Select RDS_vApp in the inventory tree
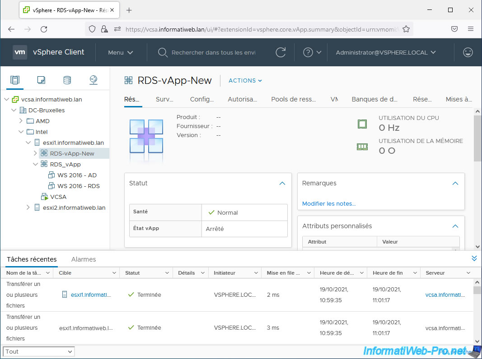Screen dimensions: 482x359 tap(65, 164)
